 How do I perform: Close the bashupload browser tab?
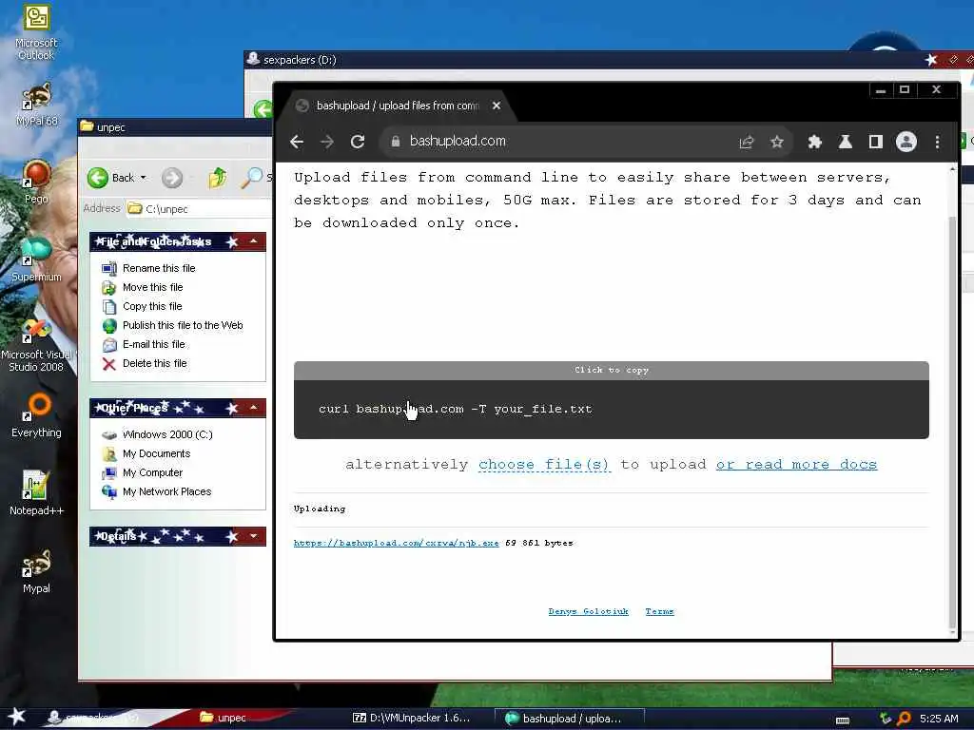click(x=497, y=106)
